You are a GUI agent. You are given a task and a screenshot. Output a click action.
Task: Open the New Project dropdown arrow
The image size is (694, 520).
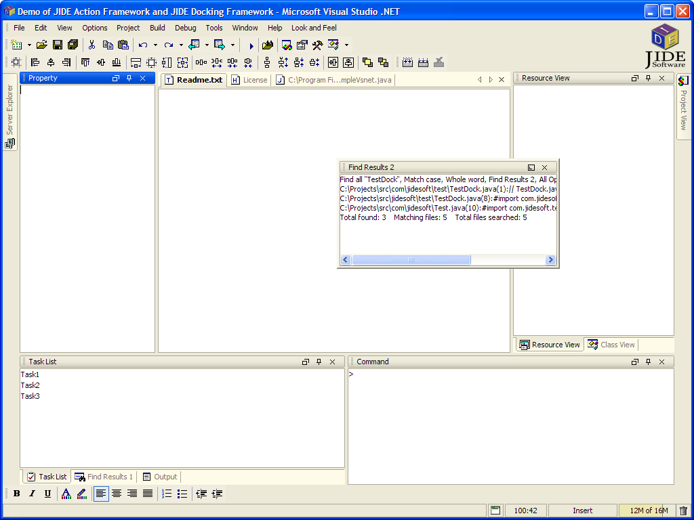pyautogui.click(x=29, y=45)
